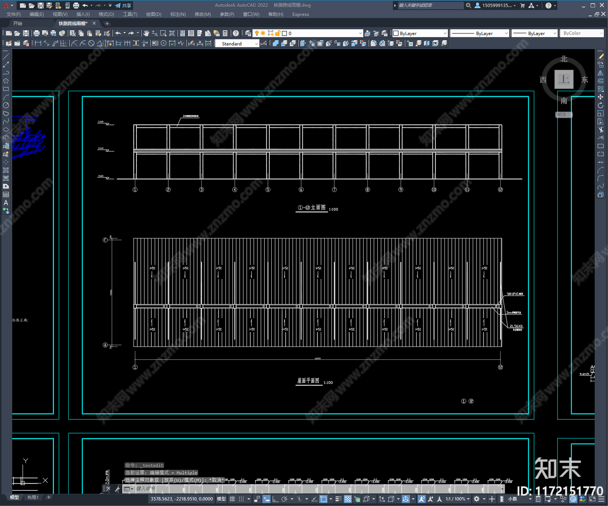Click the 模型 model space button in status bar

pos(222,499)
